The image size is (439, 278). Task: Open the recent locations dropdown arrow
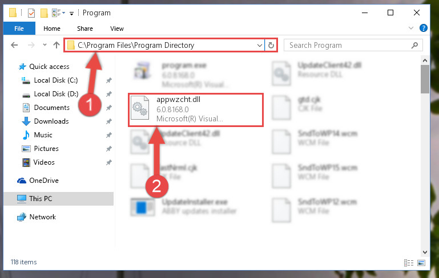point(45,44)
